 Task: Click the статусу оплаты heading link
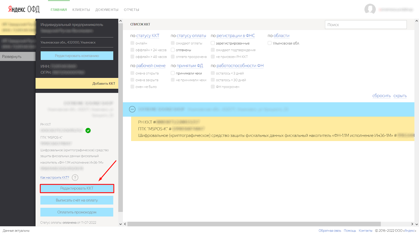pos(191,36)
